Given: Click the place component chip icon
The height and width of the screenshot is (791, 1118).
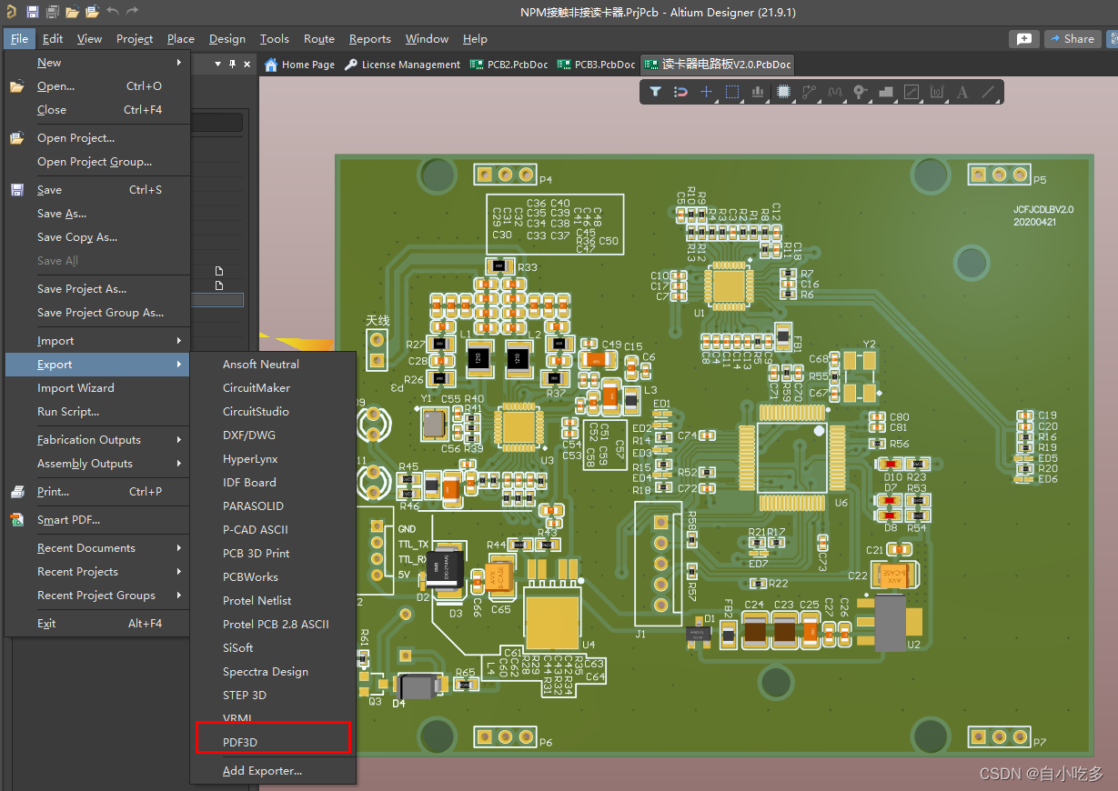Looking at the screenshot, I should pos(783,92).
